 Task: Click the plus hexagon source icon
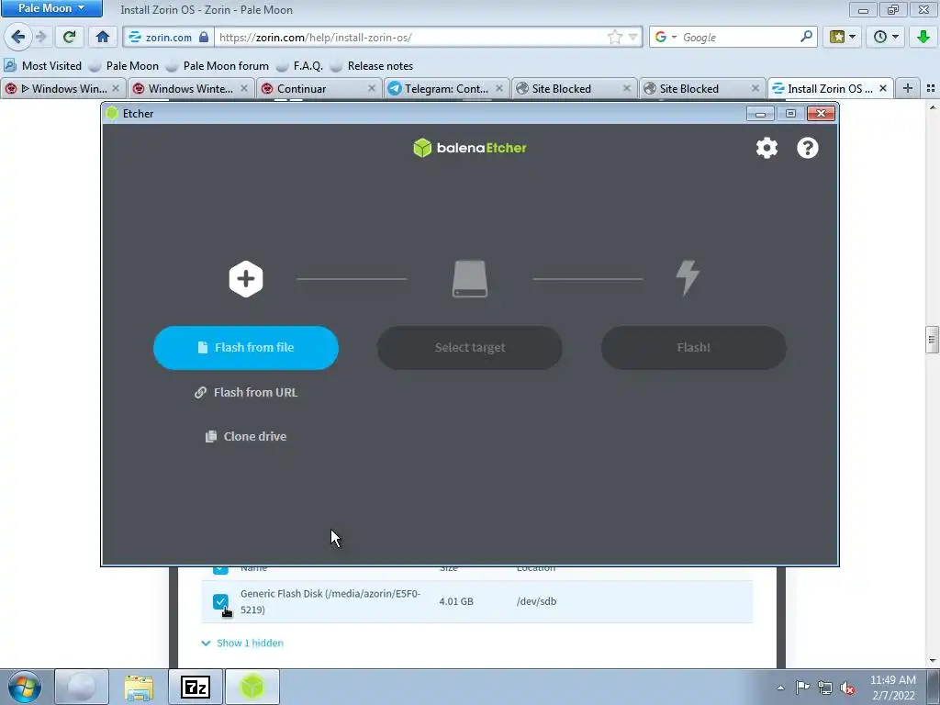pos(246,279)
